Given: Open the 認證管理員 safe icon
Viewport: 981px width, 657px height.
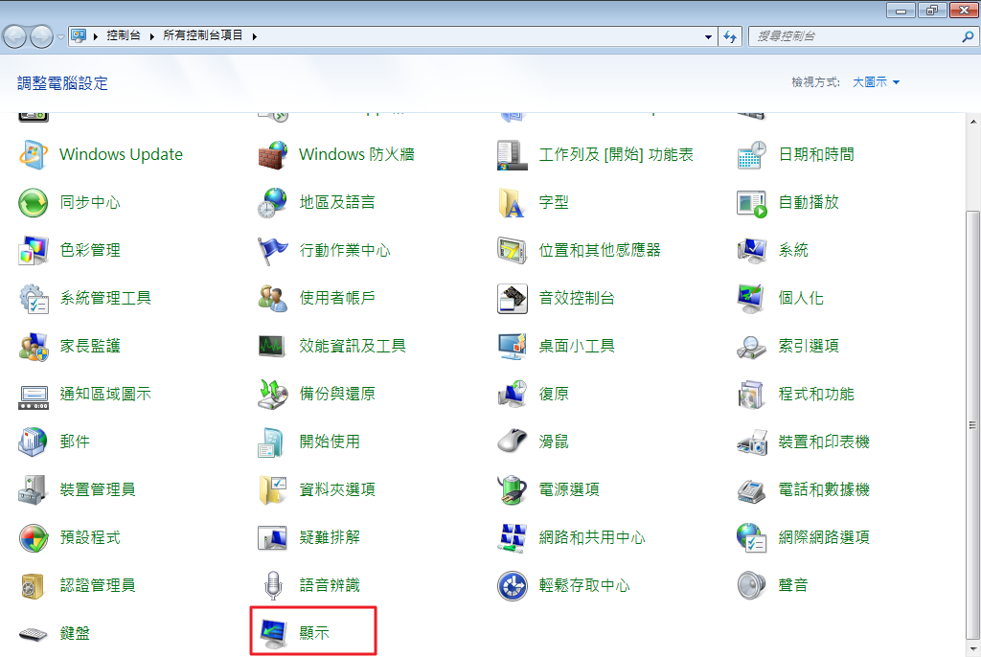Looking at the screenshot, I should (34, 586).
